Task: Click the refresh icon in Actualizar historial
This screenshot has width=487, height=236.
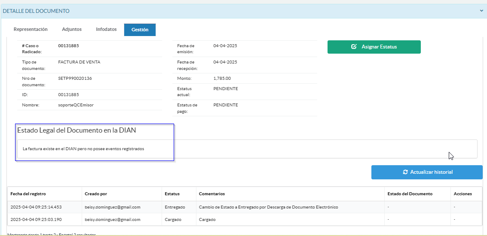Action: click(405, 172)
